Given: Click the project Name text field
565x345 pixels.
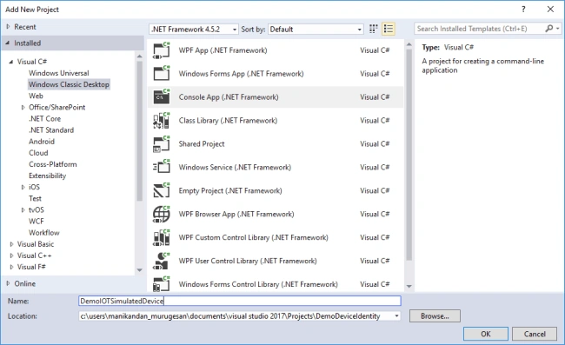Looking at the screenshot, I should click(240, 301).
